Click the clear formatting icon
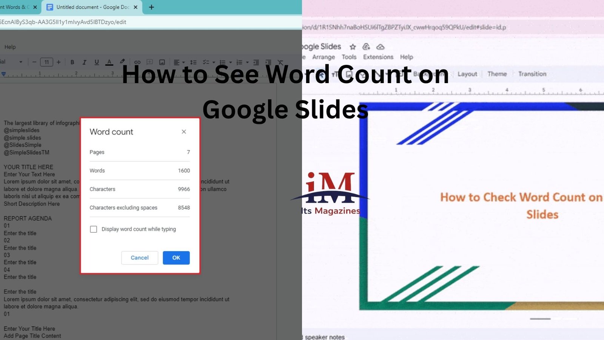The image size is (604, 340). coord(280,62)
